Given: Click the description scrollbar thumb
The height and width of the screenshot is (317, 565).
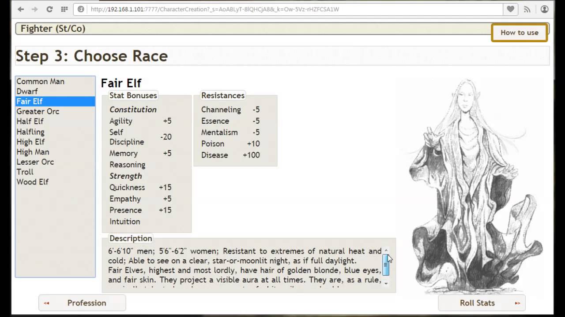Looking at the screenshot, I should pyautogui.click(x=386, y=265).
